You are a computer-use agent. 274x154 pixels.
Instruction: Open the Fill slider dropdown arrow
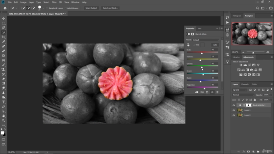pos(271,100)
